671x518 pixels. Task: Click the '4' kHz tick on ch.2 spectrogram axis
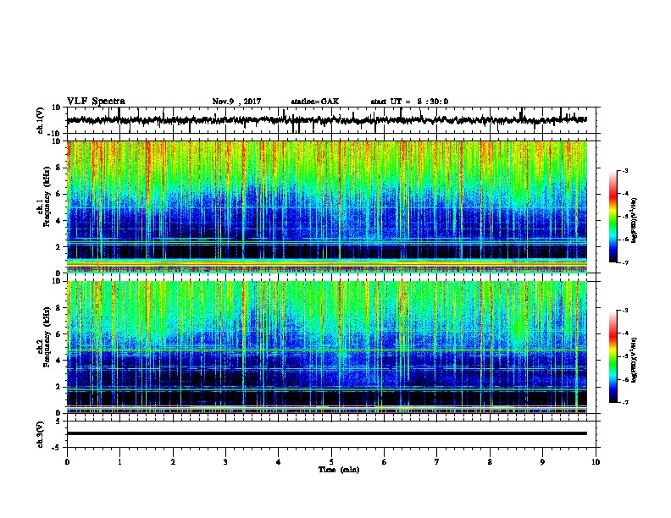[x=58, y=361]
